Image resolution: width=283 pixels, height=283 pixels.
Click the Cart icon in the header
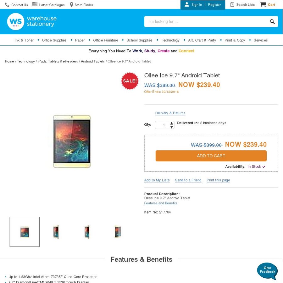[x=263, y=4]
